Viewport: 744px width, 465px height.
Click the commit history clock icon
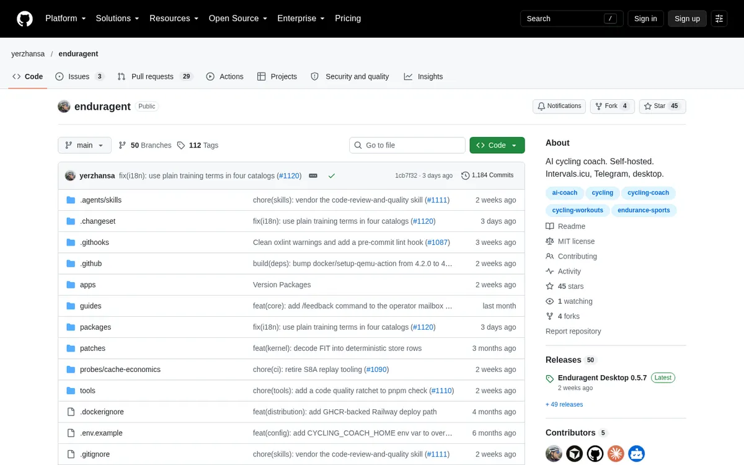click(x=466, y=175)
